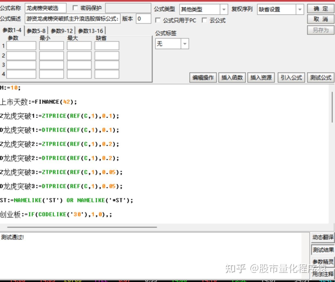335x282 pixels.
Task: Click the Z龙虎突破3 code line
Action: pos(61,172)
